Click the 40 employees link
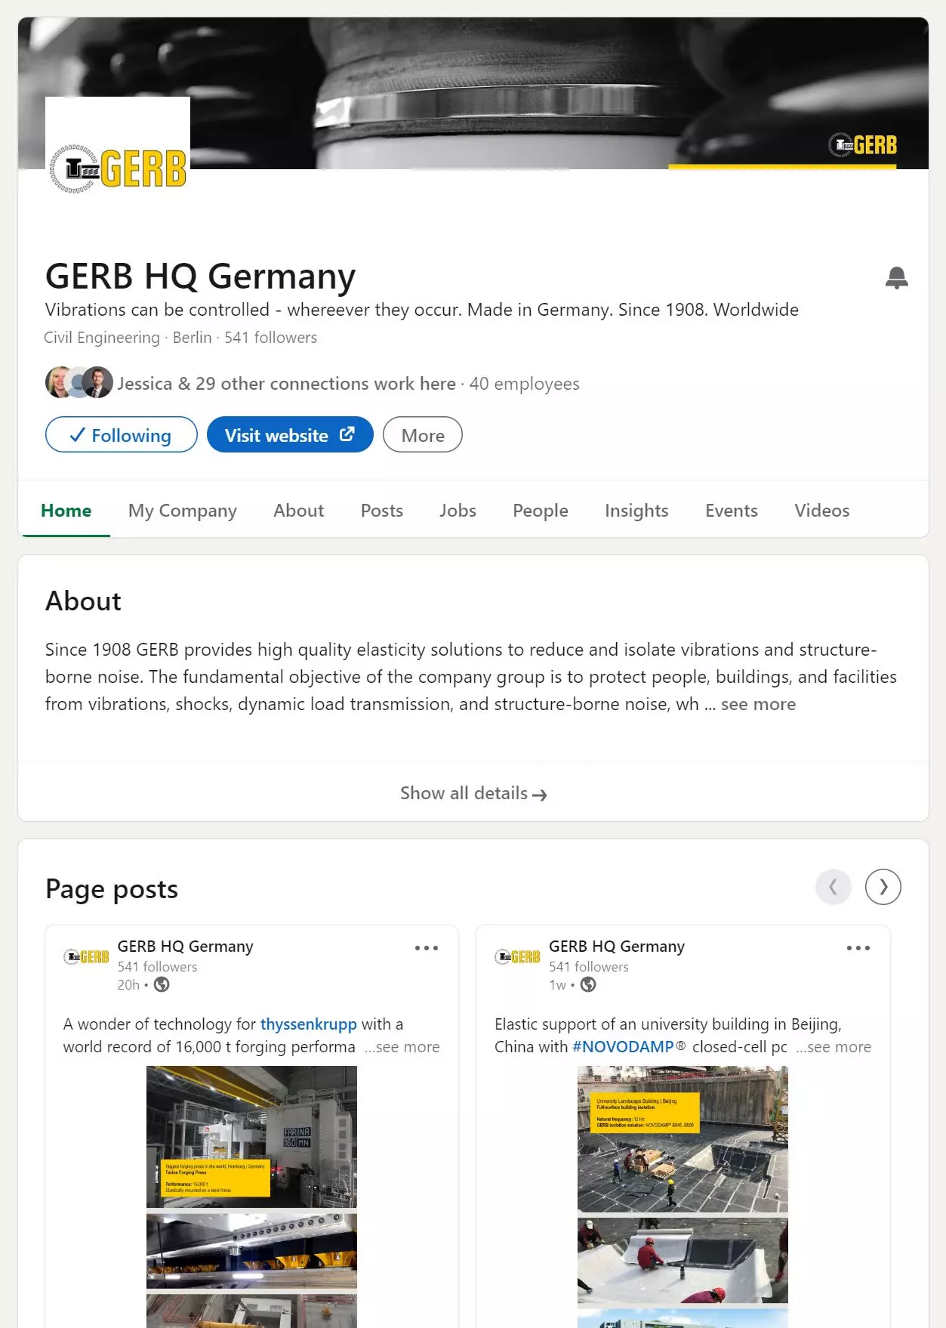This screenshot has width=946, height=1328. (525, 384)
